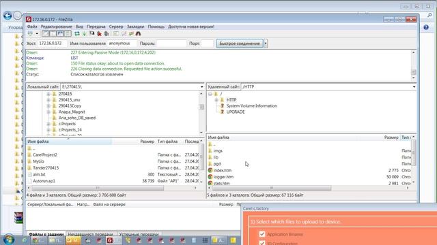Sort the local list by the Размер column

[x=147, y=142]
